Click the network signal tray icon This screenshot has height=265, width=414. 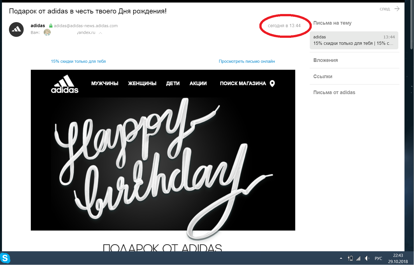[x=358, y=258]
